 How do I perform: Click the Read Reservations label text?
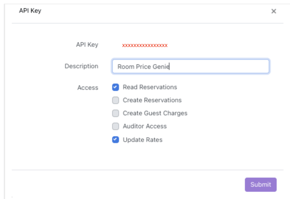click(x=150, y=87)
